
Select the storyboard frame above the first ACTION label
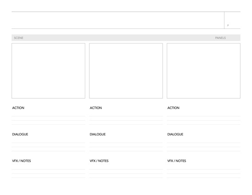click(x=49, y=71)
